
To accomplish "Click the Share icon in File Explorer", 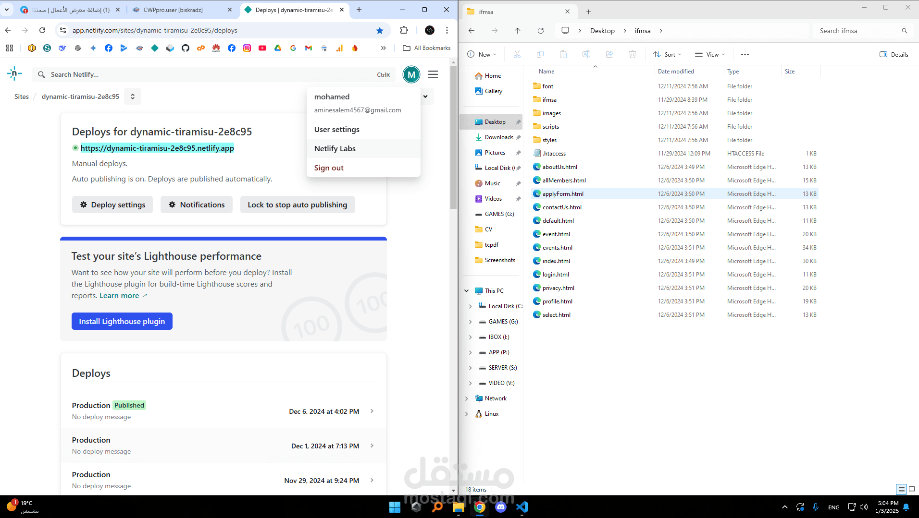I will (609, 55).
